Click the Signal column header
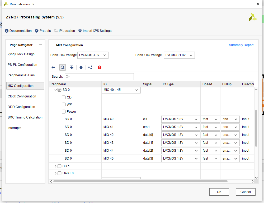Screen dimensions: 264x203 (151, 84)
